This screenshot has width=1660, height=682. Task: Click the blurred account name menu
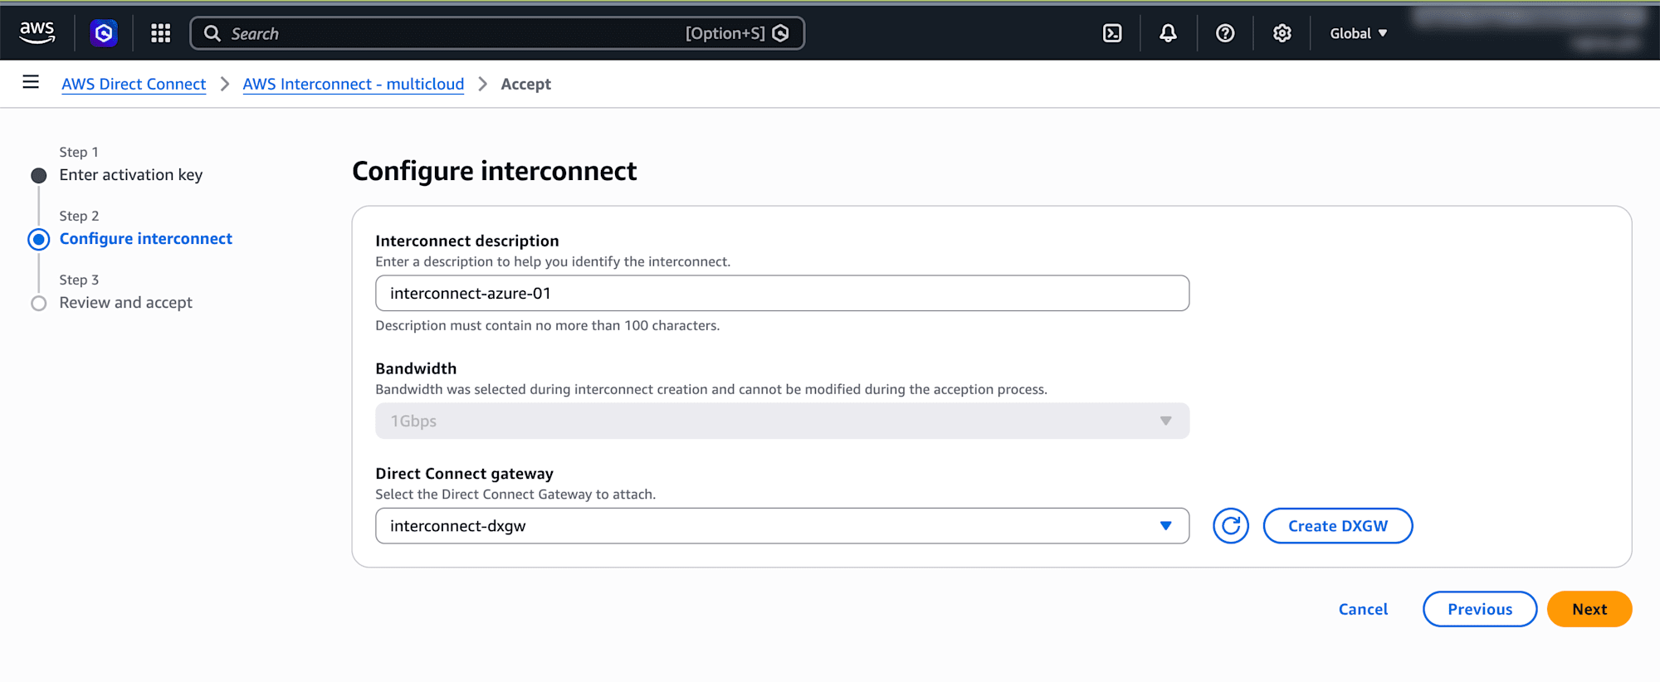coord(1529,30)
